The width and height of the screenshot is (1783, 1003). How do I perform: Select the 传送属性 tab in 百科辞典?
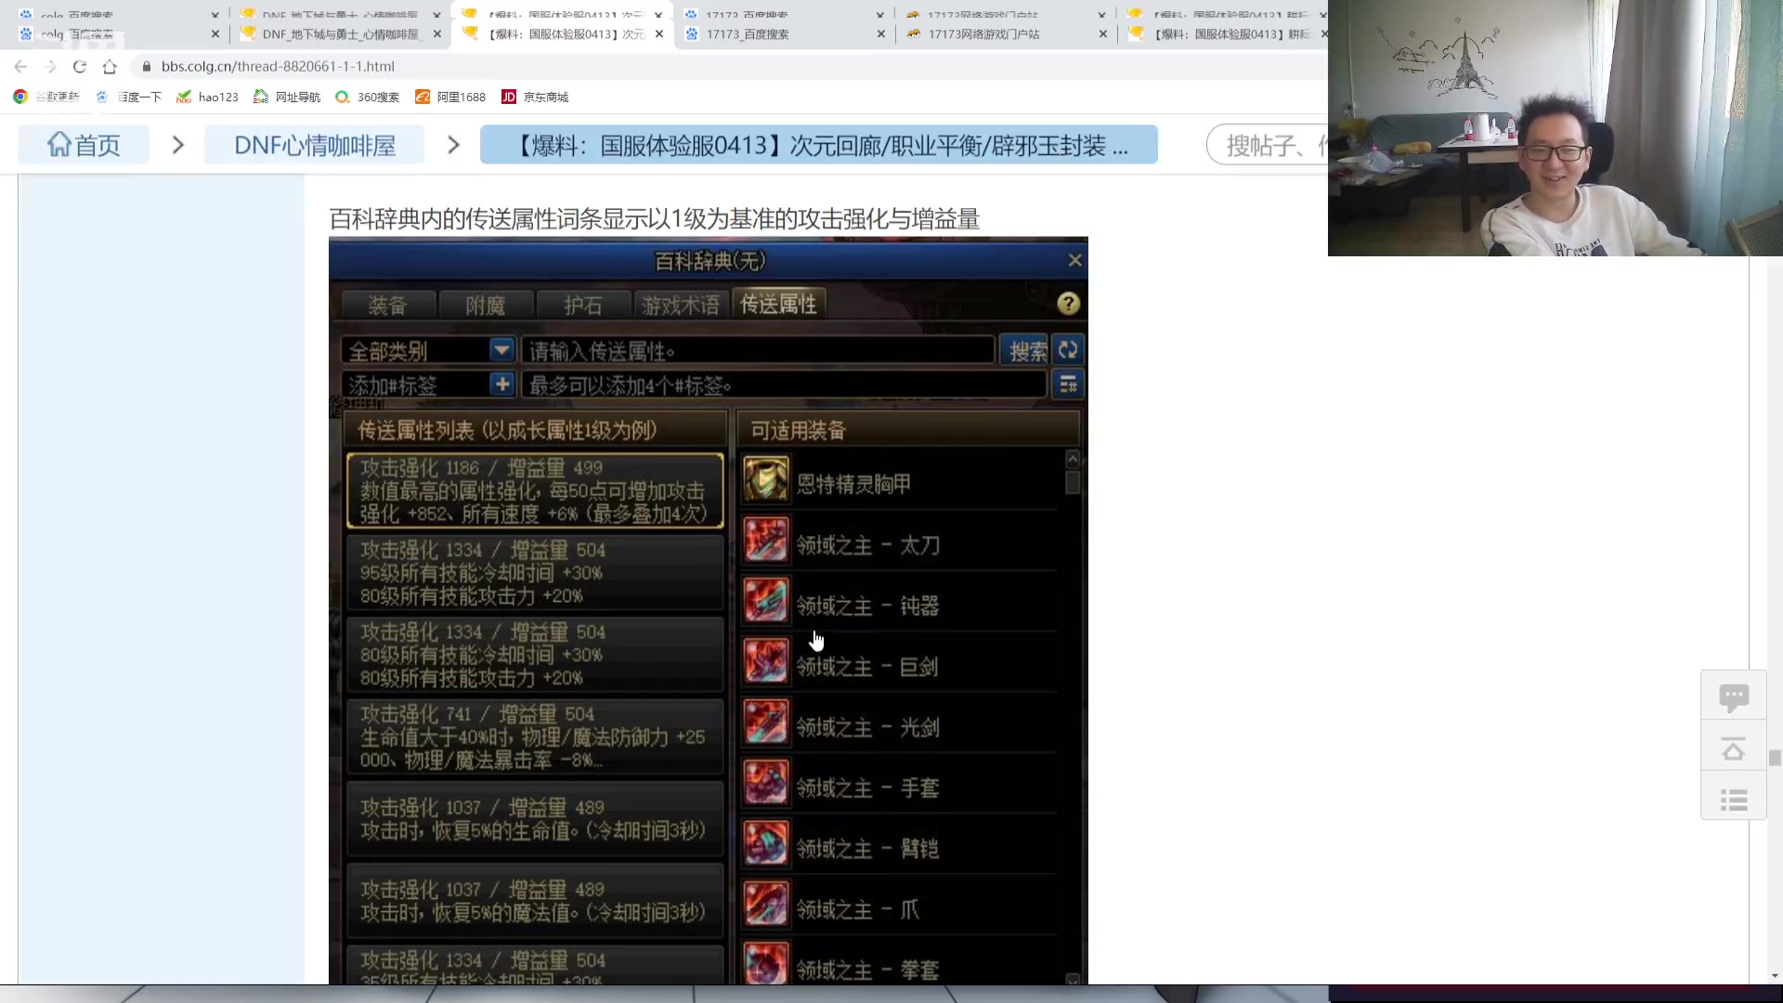(778, 304)
